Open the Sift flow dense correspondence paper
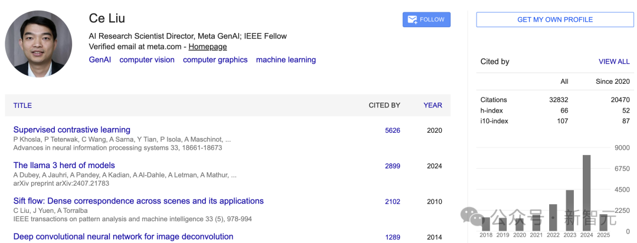 (139, 201)
